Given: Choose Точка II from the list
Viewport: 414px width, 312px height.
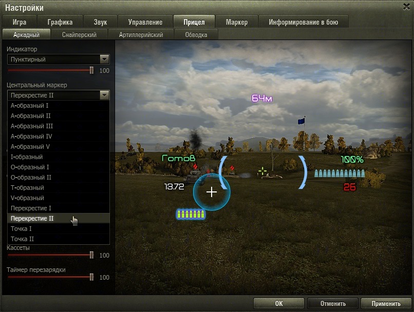Looking at the screenshot, I should [x=59, y=239].
